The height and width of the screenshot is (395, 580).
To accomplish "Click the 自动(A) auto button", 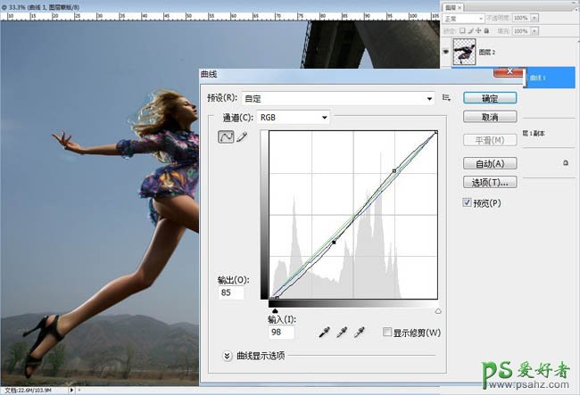I will [489, 163].
